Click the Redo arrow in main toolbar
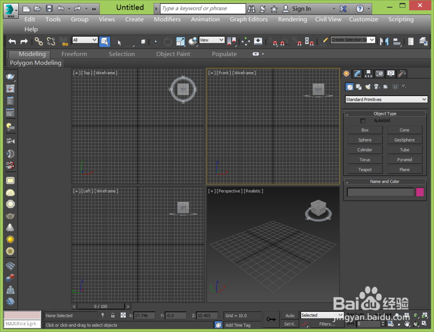434x332 pixels. [24, 42]
